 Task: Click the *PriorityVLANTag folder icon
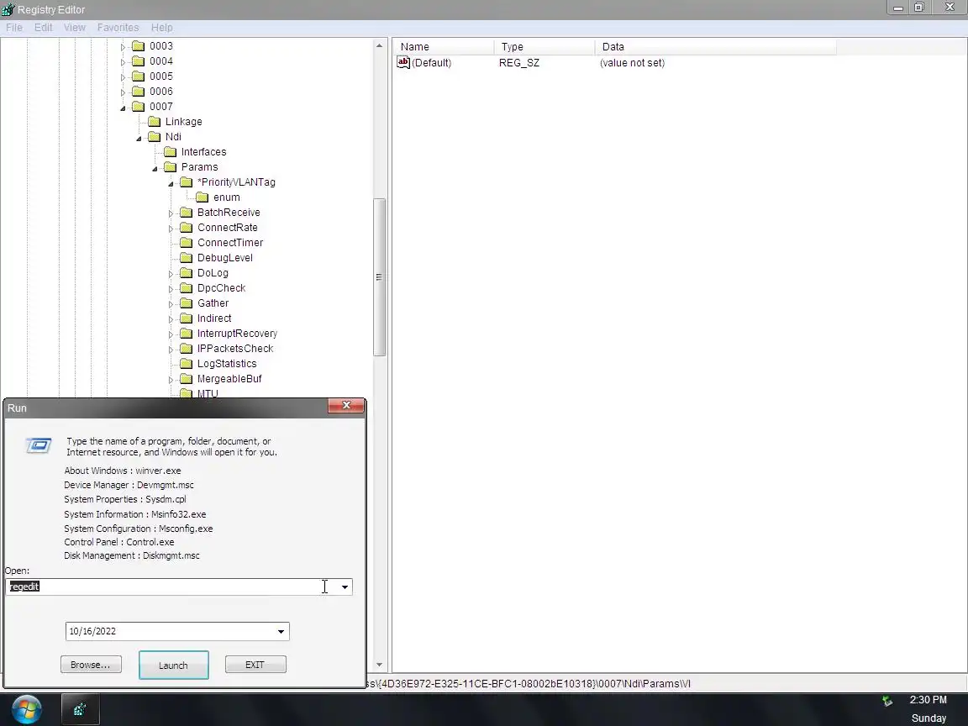click(x=187, y=182)
